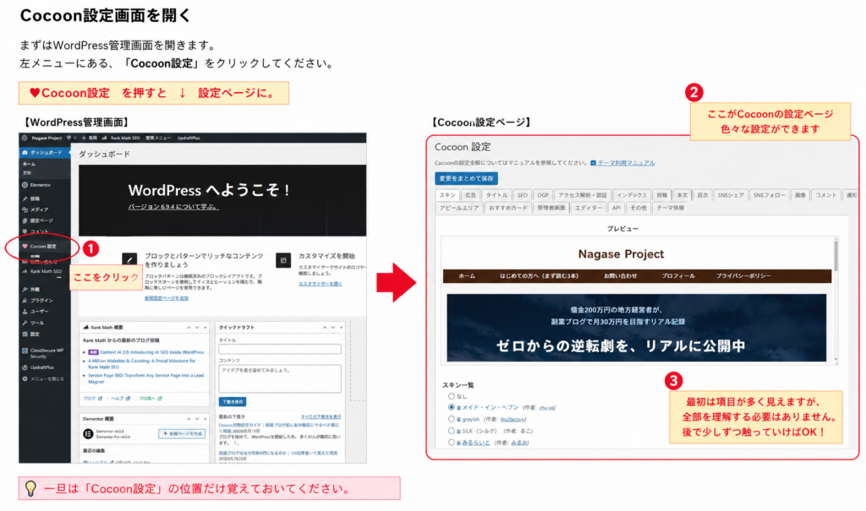Select the メイド・イン・ヘブン skin radio button
The image size is (866, 511).
452,407
